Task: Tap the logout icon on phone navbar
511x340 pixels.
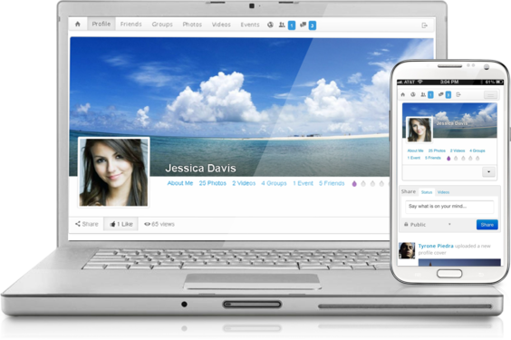Action: click(458, 94)
